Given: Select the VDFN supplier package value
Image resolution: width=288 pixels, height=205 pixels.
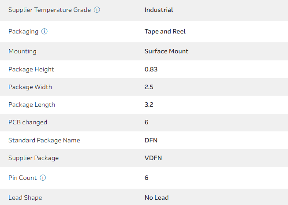Looking at the screenshot, I should coord(153,158).
